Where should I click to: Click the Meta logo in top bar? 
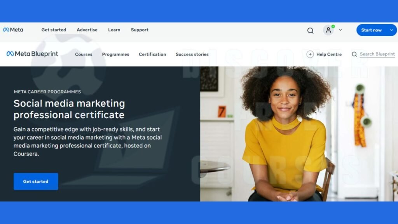(x=13, y=30)
